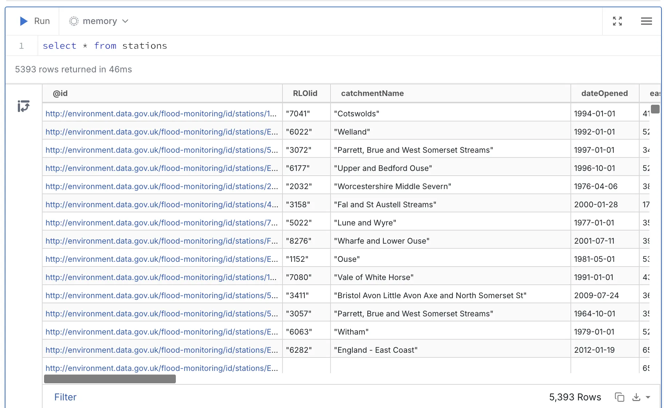The height and width of the screenshot is (408, 664).
Task: Click the horizontal scrollbar thumb
Action: point(110,379)
